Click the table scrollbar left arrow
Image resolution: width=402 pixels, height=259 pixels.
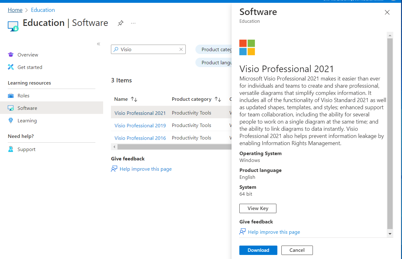tap(114, 147)
